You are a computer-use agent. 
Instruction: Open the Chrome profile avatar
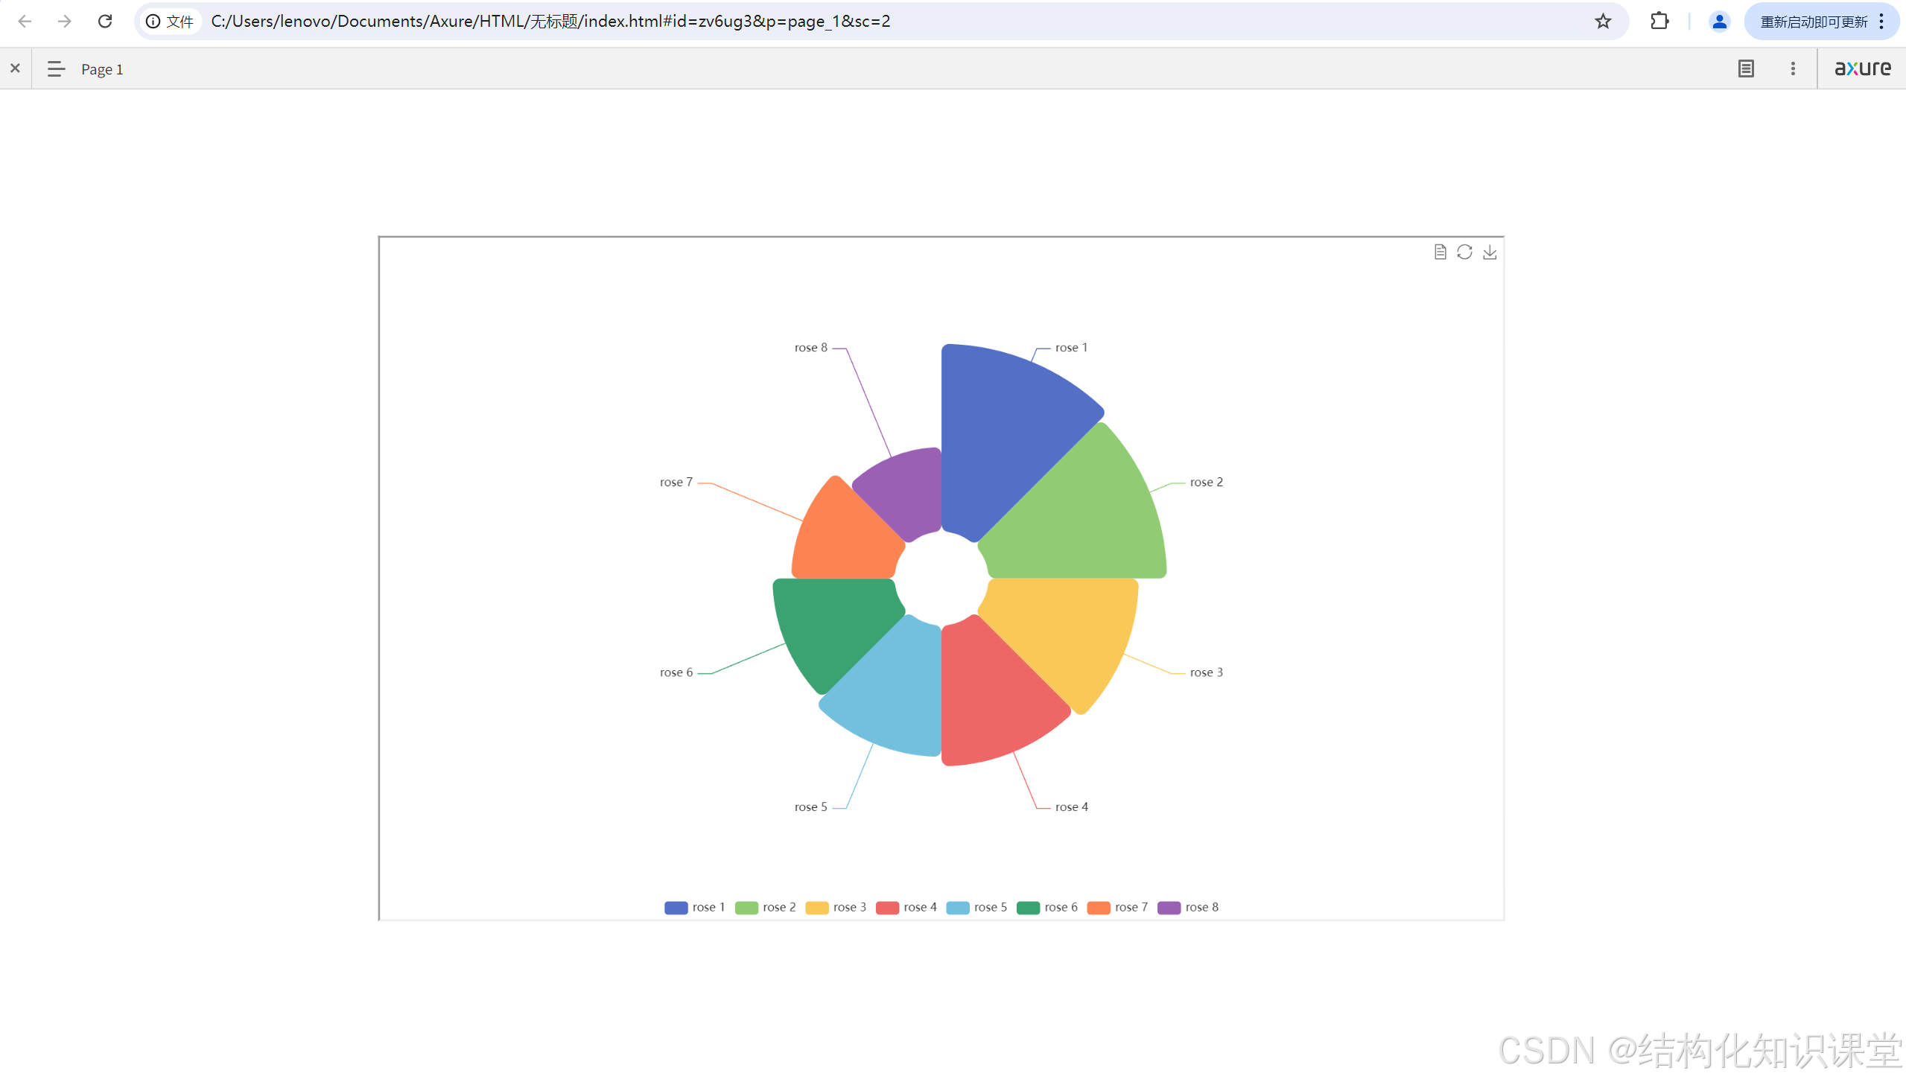(x=1719, y=21)
